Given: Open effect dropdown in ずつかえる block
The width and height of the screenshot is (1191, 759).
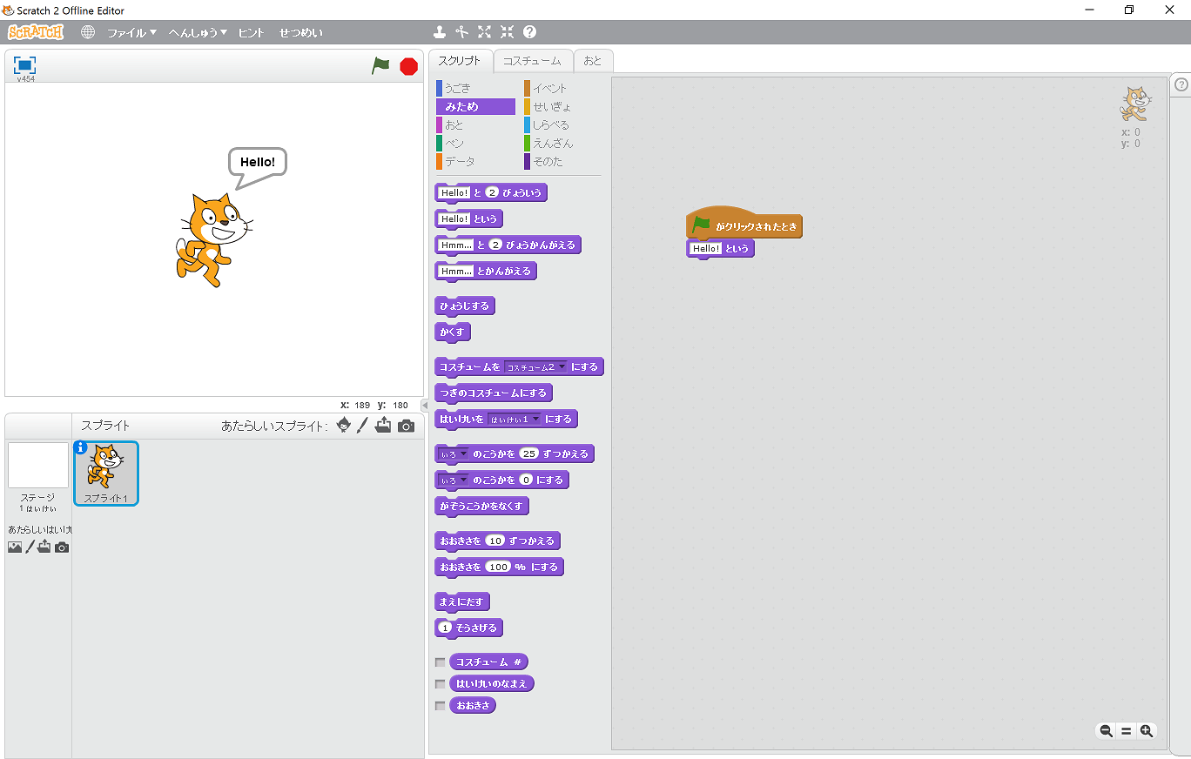Looking at the screenshot, I should 453,454.
